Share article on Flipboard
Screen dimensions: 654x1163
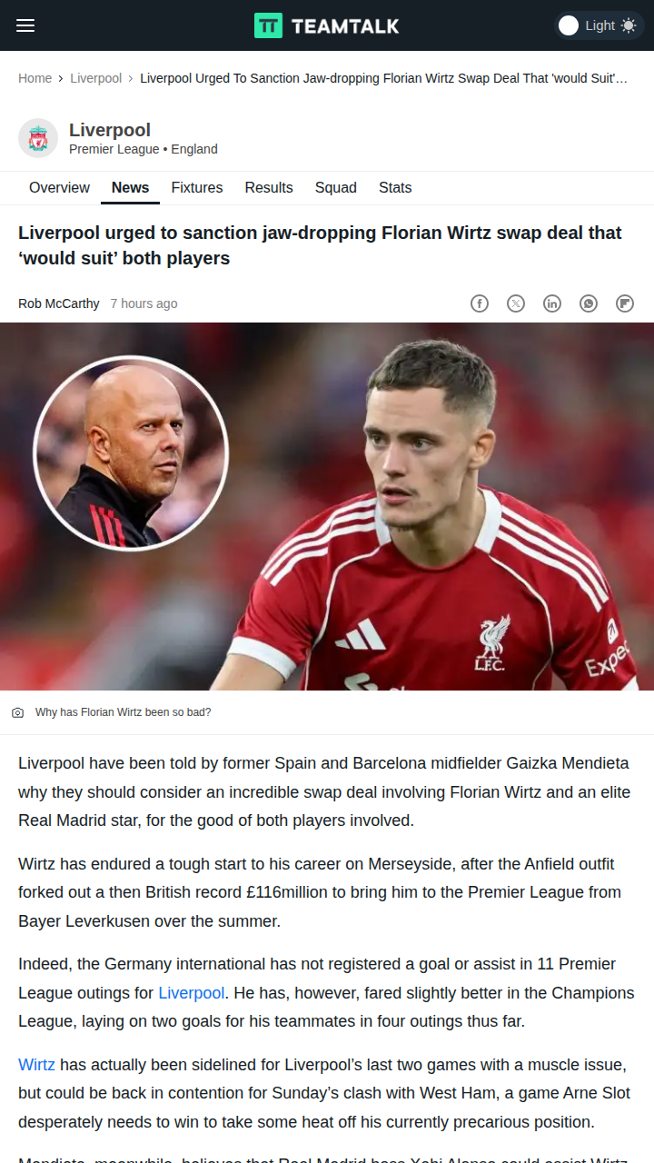pos(625,303)
